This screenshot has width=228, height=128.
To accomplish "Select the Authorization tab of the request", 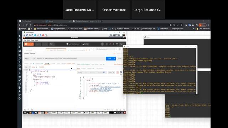I will [32, 63].
